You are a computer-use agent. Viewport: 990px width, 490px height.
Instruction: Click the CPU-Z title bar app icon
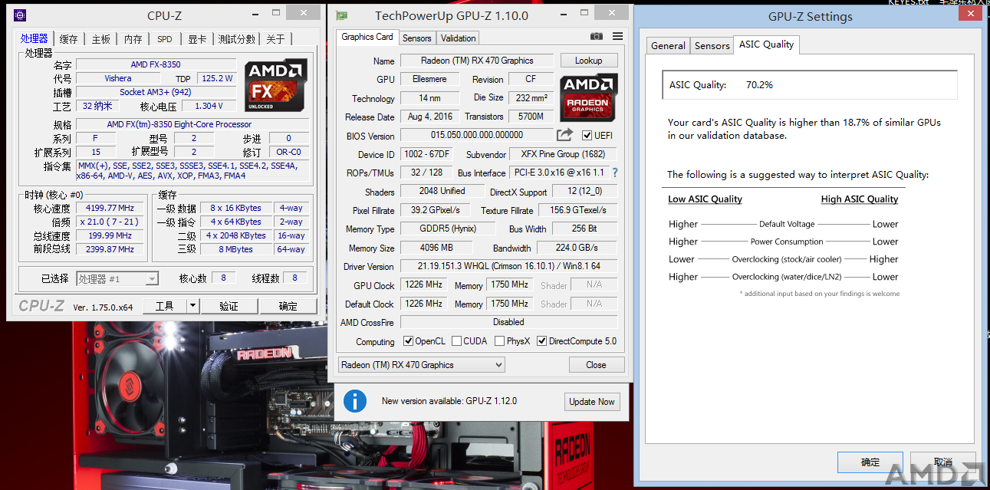[20, 15]
